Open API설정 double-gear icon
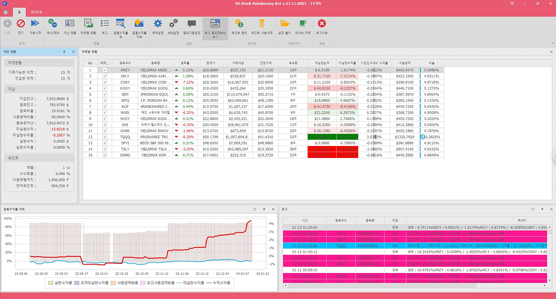The height and width of the screenshot is (299, 556). (x=173, y=24)
